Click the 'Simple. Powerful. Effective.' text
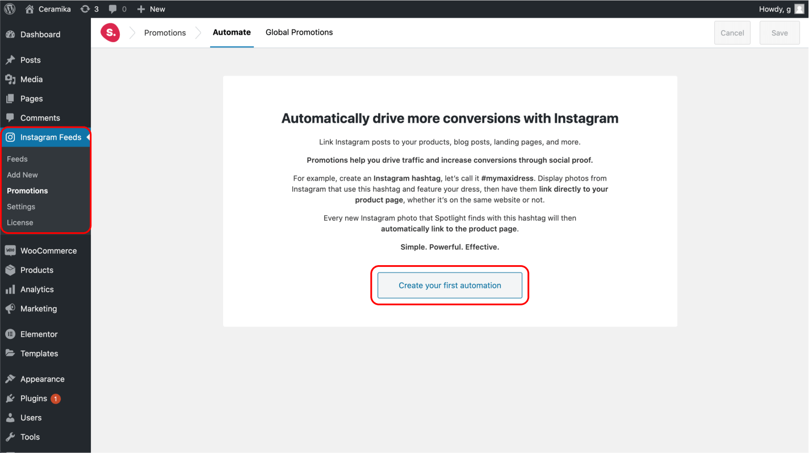The image size is (809, 453). (x=450, y=247)
